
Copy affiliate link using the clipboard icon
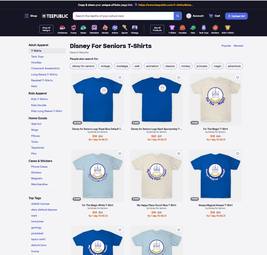[x=136, y=4]
